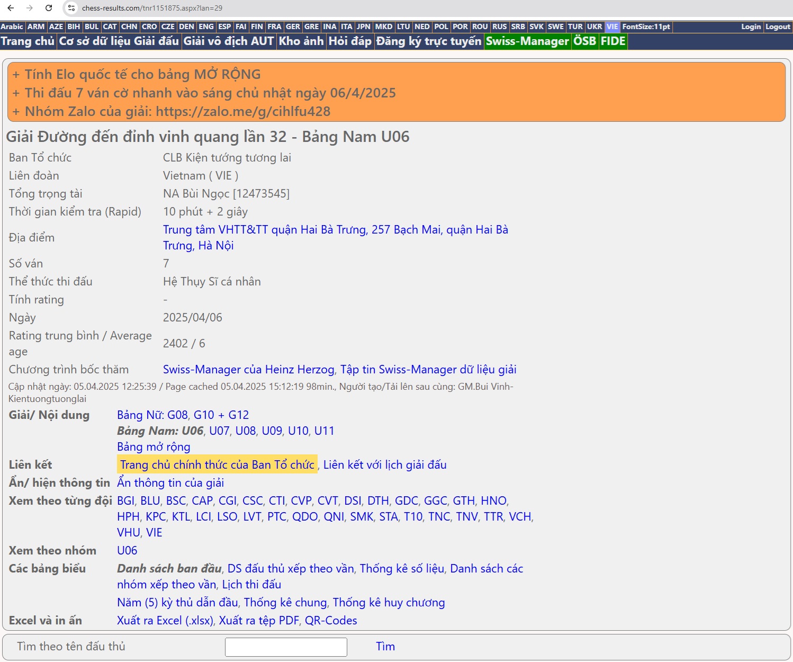The height and width of the screenshot is (662, 793).
Task: Open Trang chủ navigation tab
Action: (x=28, y=41)
